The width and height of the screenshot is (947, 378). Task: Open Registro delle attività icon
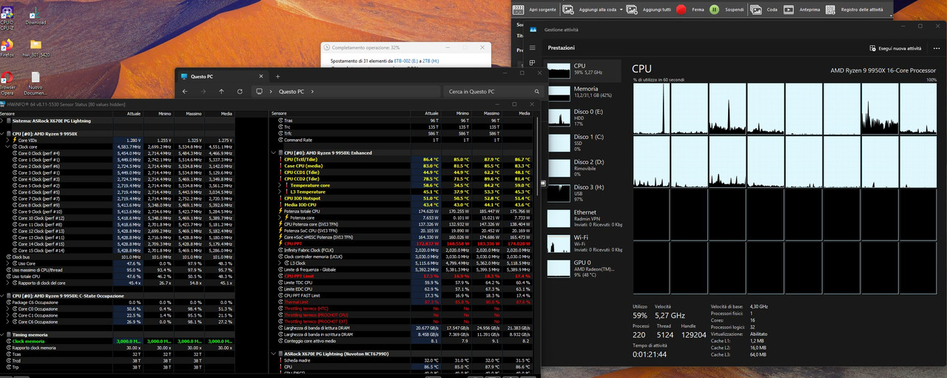point(830,10)
